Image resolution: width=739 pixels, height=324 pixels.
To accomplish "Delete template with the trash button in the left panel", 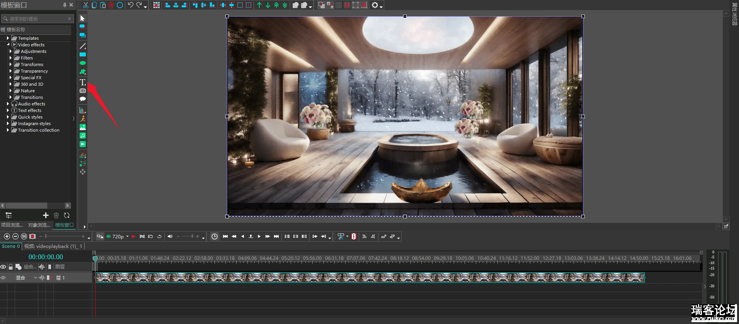I will point(56,215).
